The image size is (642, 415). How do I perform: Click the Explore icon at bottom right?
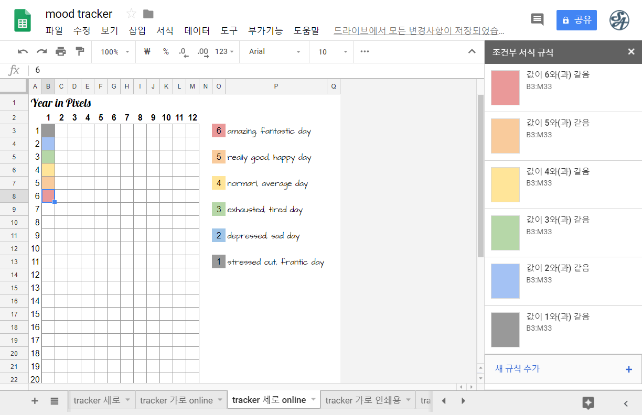click(x=588, y=402)
